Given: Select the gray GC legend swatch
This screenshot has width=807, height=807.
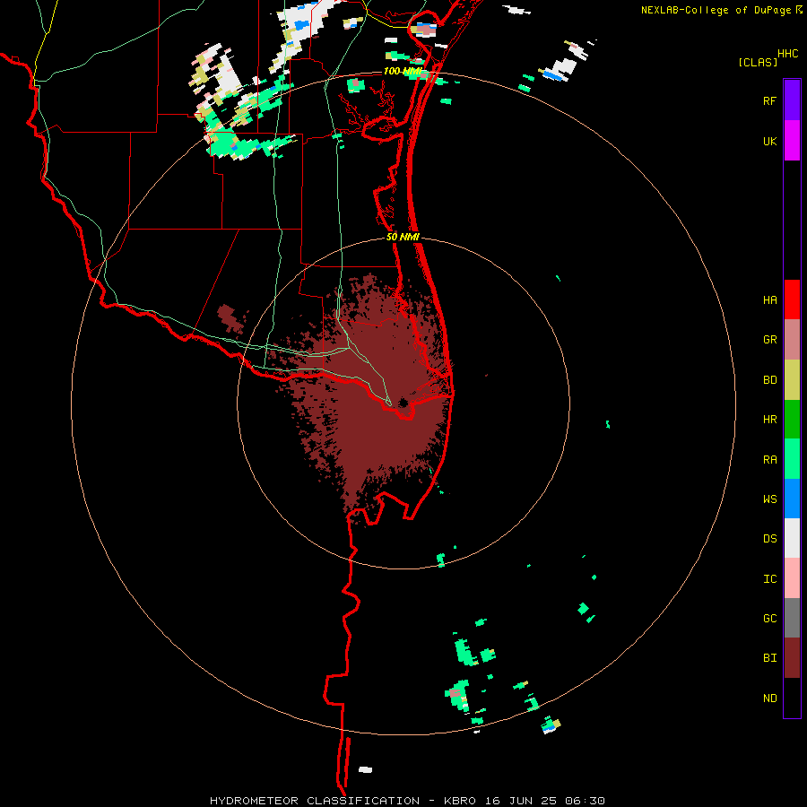Looking at the screenshot, I should pos(792,618).
